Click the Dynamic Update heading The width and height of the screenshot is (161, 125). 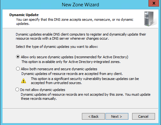pyautogui.click(x=24, y=15)
